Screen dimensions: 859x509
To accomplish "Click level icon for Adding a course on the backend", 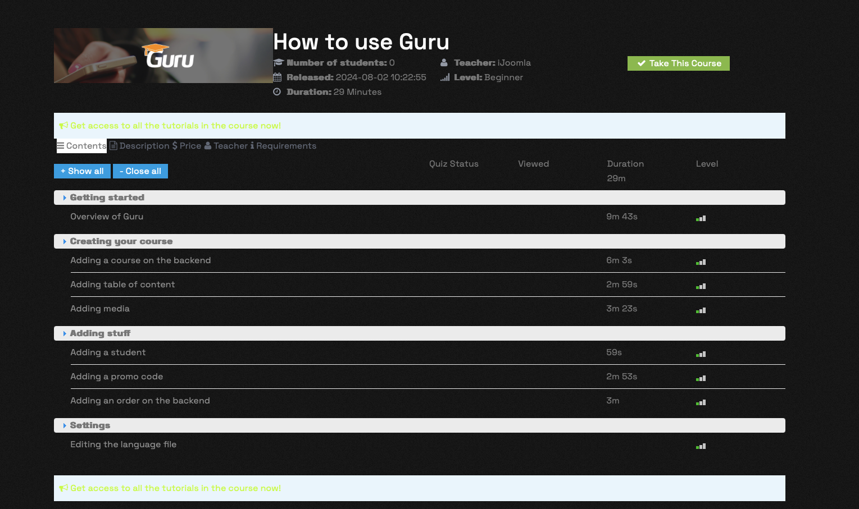I will point(701,262).
